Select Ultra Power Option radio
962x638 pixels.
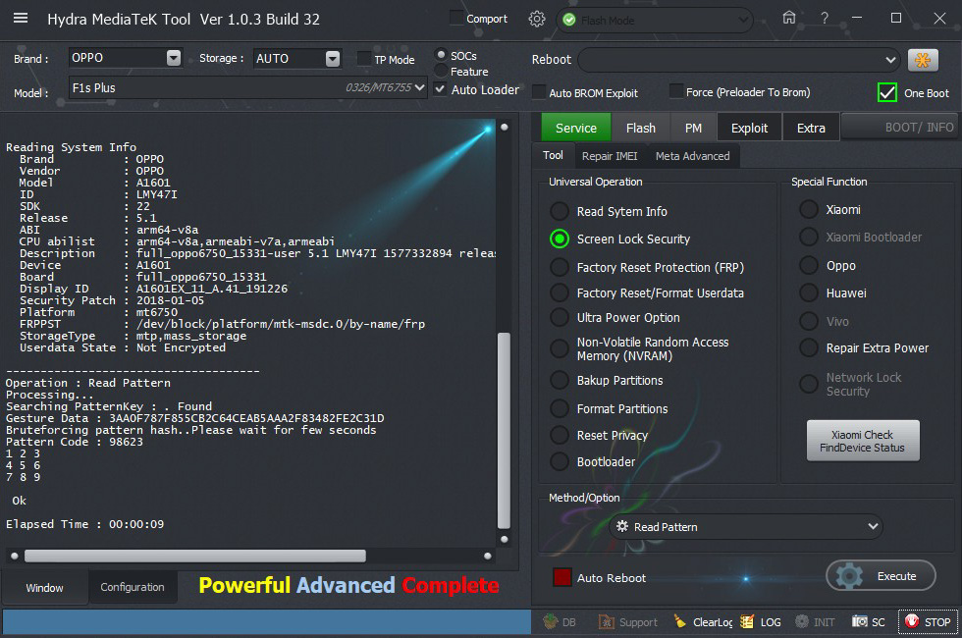click(x=560, y=317)
